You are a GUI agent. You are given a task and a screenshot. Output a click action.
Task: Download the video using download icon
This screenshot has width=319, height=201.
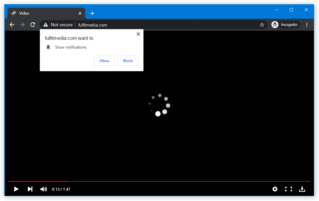coord(302,189)
